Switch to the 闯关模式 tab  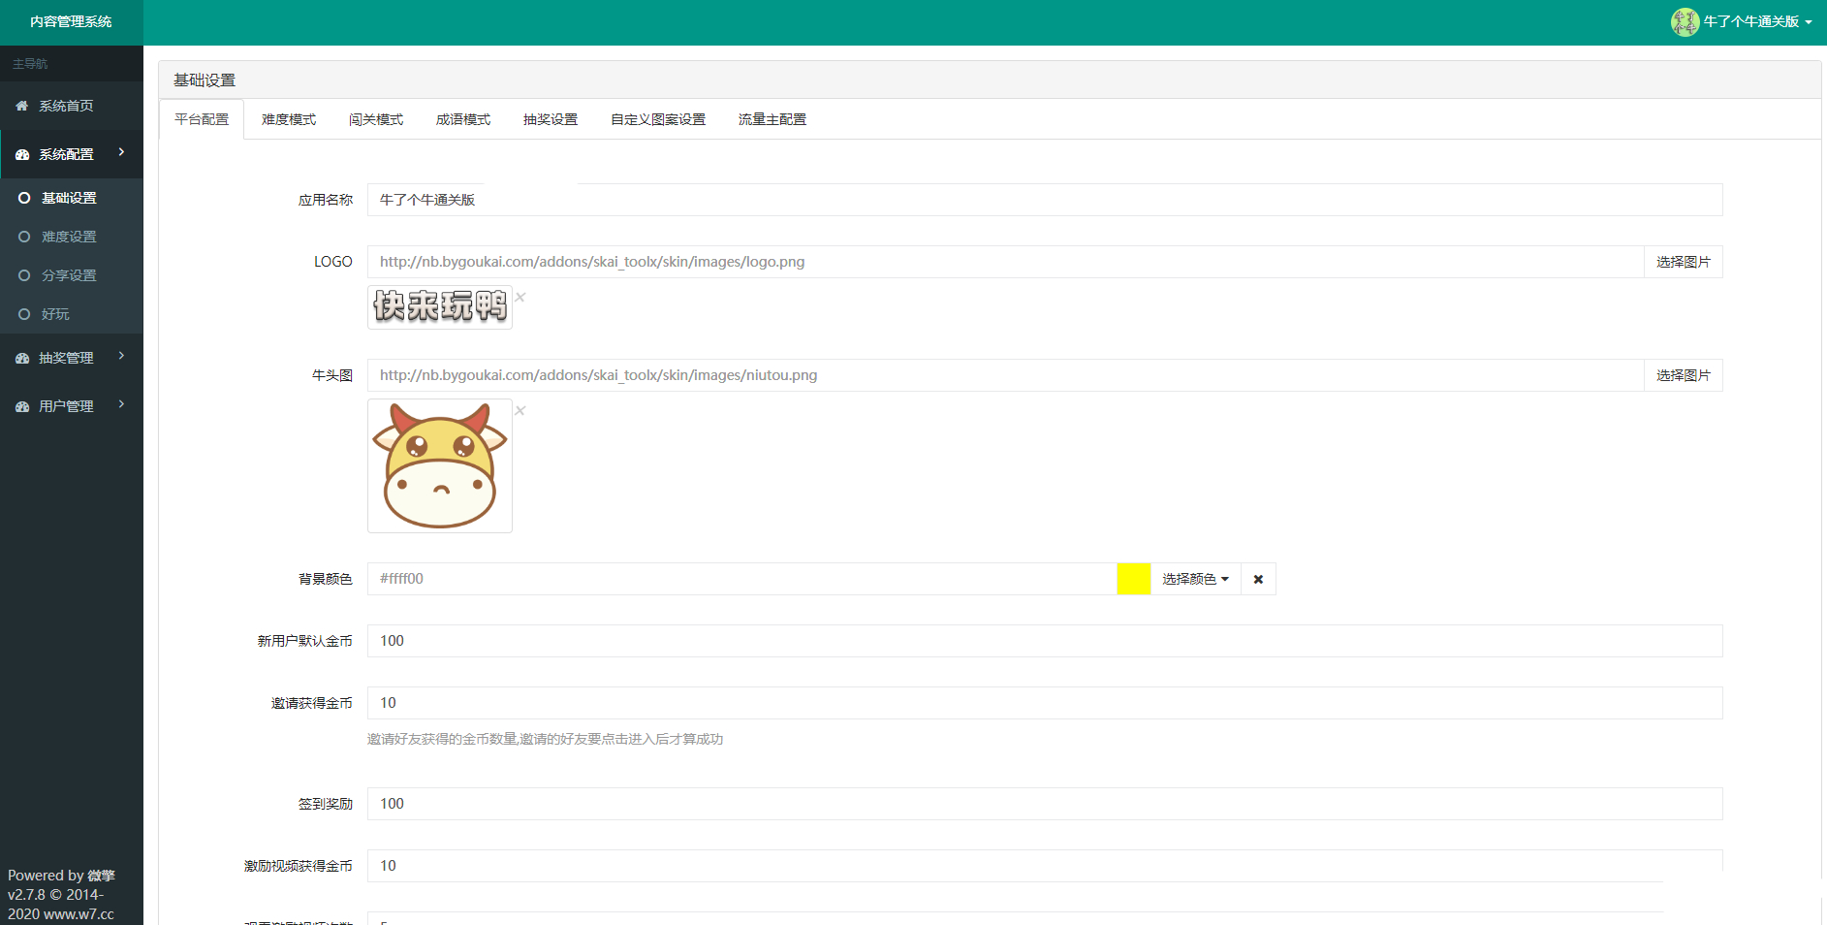[x=376, y=118]
